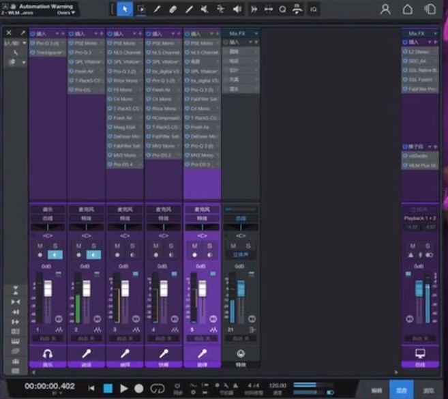Open Pro-DS 3 plugin on channel 5
The height and width of the screenshot is (399, 448).
(203, 164)
